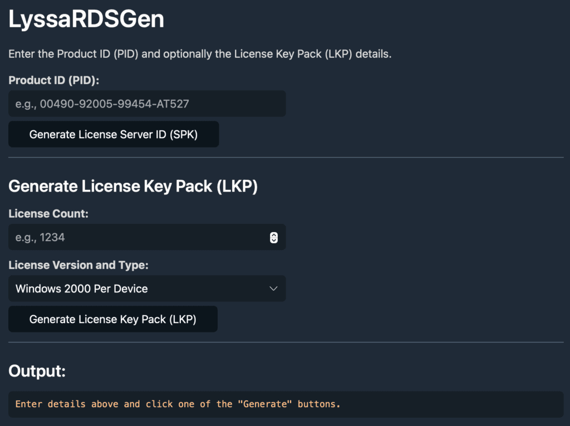Image resolution: width=570 pixels, height=426 pixels.
Task: Click the License Count label
Action: tap(48, 213)
